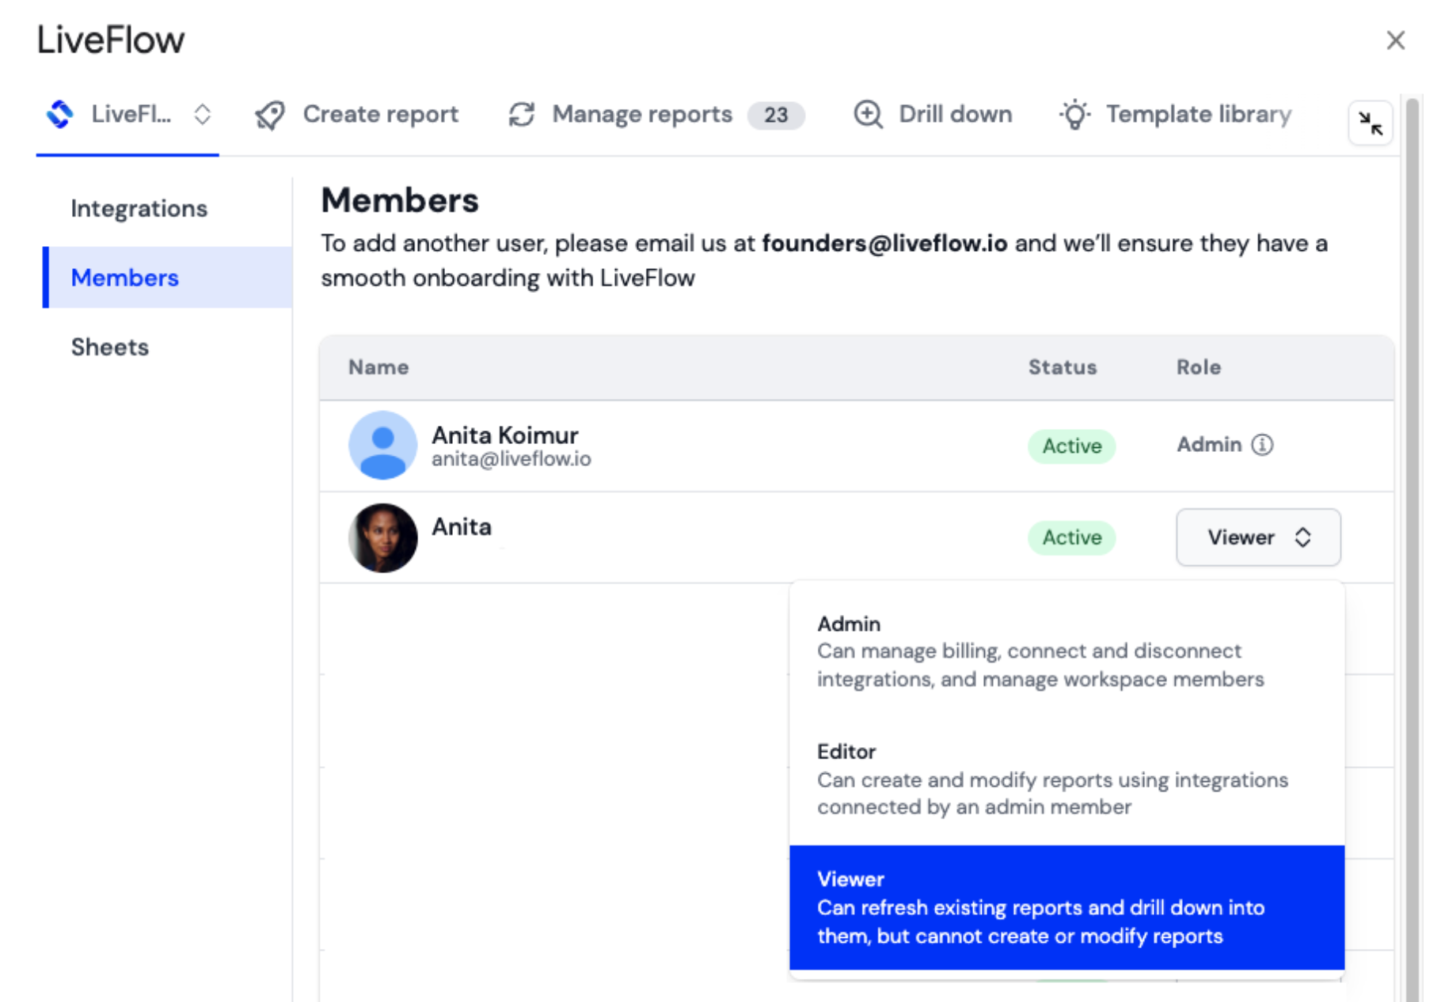Select Members in the sidebar
Viewport: 1441px width, 1002px height.
(168, 277)
